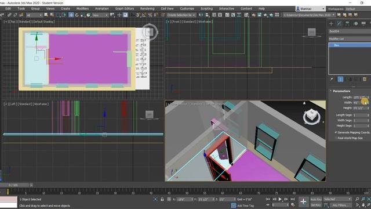
Task: Open the Create tab in command panel
Action: coord(331,23)
